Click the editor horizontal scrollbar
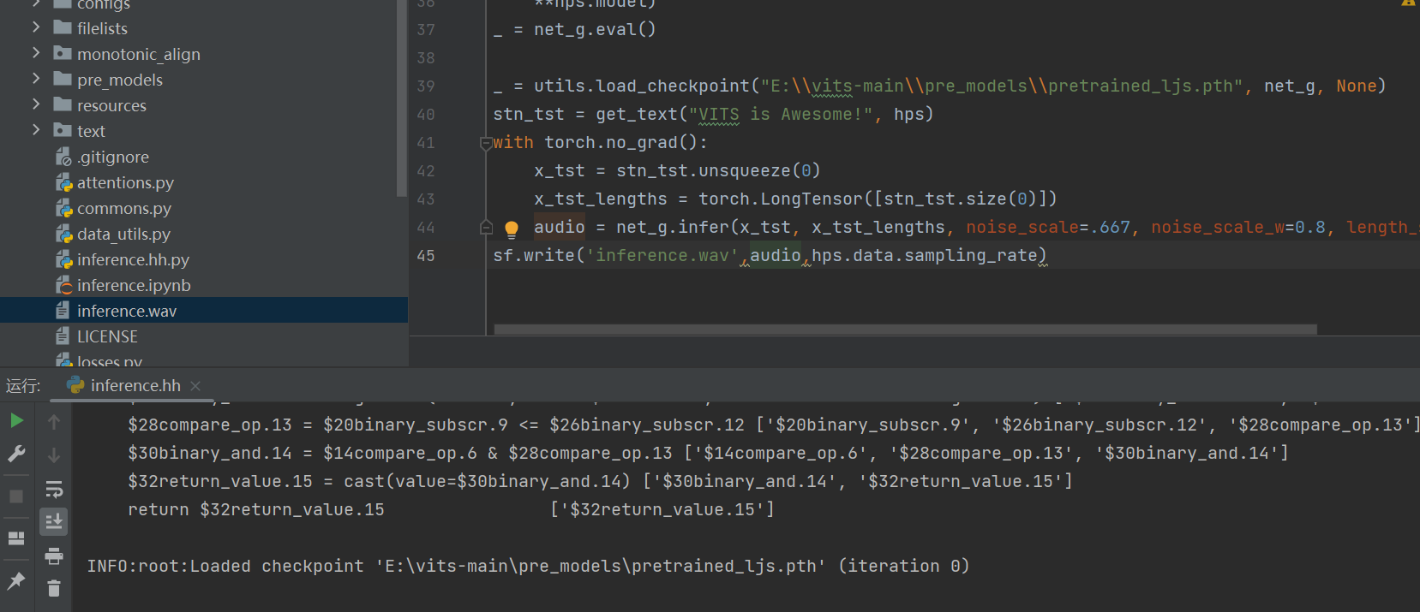This screenshot has height=612, width=1420. tap(904, 330)
